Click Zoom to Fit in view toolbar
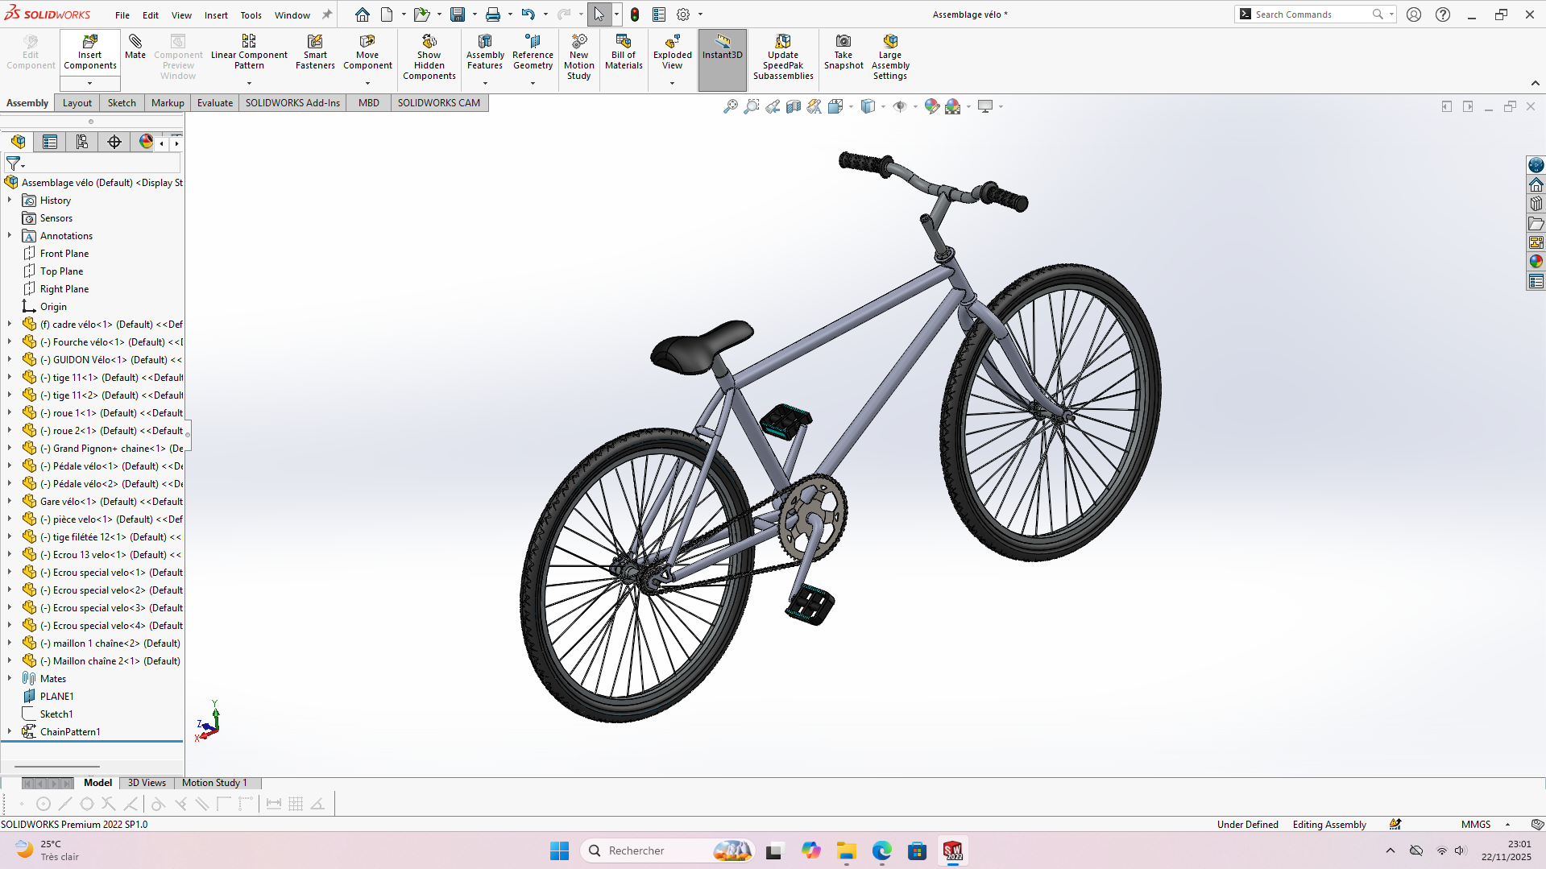The image size is (1546, 869). click(x=730, y=106)
